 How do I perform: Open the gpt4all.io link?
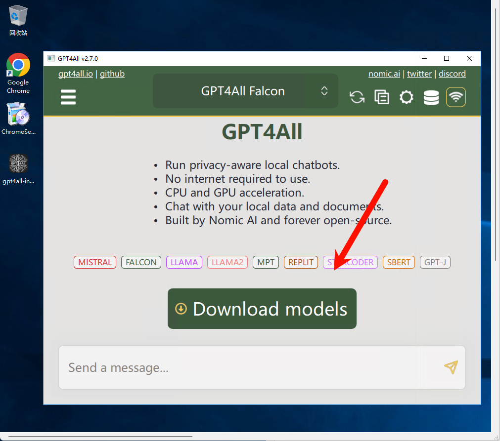tap(76, 74)
